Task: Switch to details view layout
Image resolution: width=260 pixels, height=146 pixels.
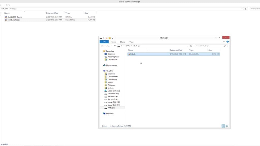Action: pos(223,126)
